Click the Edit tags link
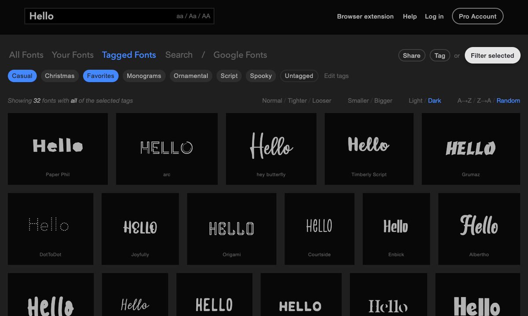The height and width of the screenshot is (316, 528). [x=336, y=76]
